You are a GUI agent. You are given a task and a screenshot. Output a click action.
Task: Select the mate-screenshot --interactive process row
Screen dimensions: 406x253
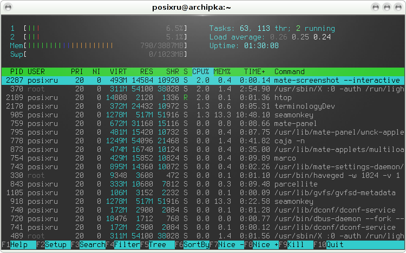point(203,80)
